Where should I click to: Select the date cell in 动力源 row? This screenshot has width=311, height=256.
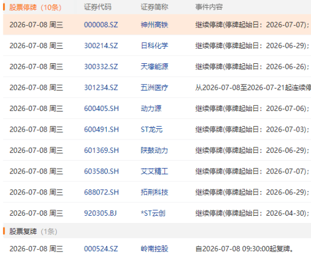[x=36, y=109]
